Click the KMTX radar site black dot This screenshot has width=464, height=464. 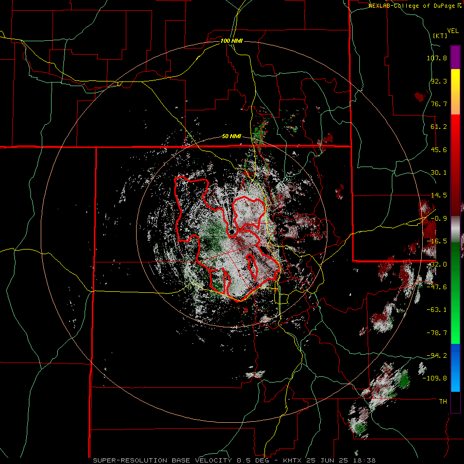pyautogui.click(x=231, y=231)
